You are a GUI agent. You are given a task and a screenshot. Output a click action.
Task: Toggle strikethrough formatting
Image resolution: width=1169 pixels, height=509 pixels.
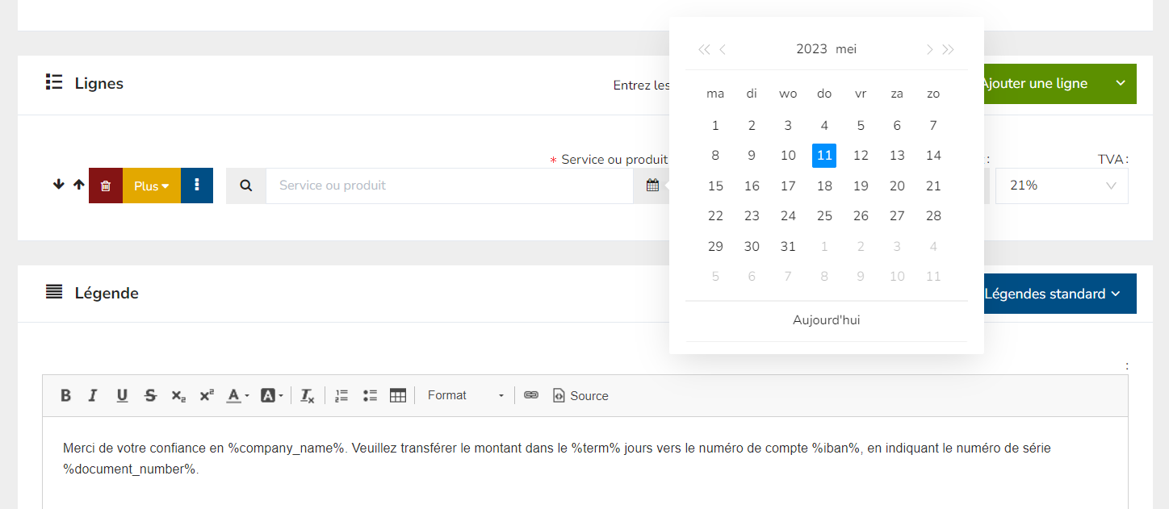point(150,395)
